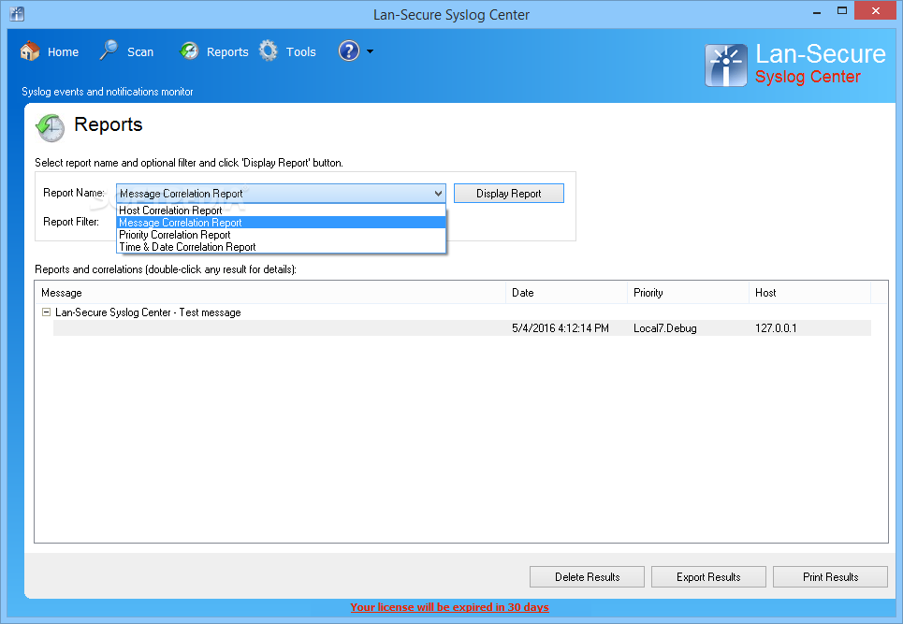Click the Scan magnifier icon
903x624 pixels.
[109, 51]
